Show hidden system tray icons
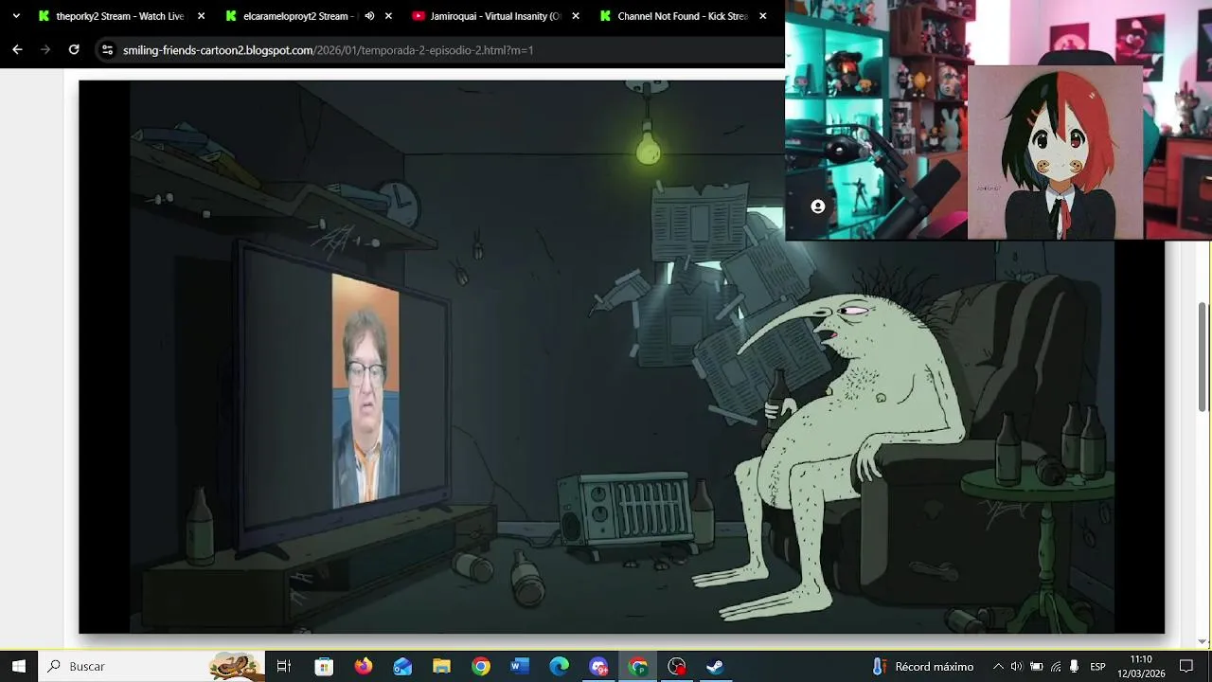The width and height of the screenshot is (1212, 682). (997, 666)
